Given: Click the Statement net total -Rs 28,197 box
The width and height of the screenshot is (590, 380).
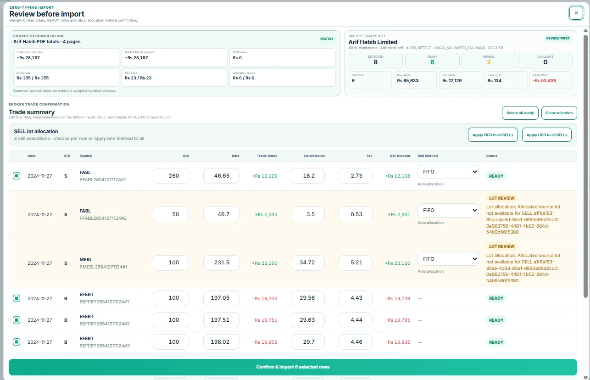Looking at the screenshot, I should click(66, 57).
